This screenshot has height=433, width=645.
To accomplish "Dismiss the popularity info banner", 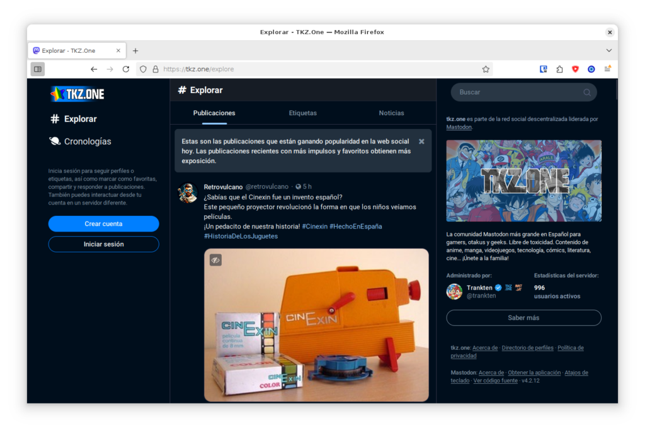I will tap(421, 142).
